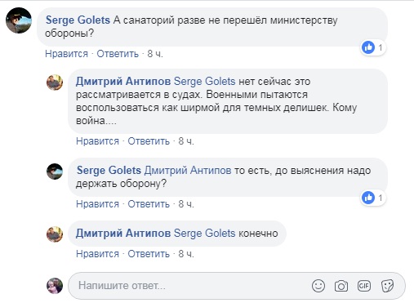Image resolution: width=414 pixels, height=303 pixels.
Task: Like Дмитрий Антипов's comment about суды
Action: (x=97, y=141)
